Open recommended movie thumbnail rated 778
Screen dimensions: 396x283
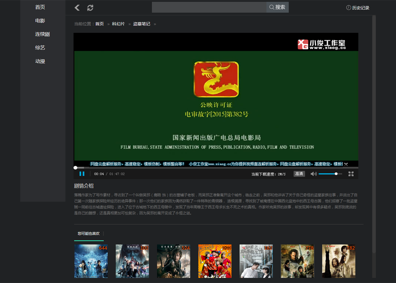[297, 261]
